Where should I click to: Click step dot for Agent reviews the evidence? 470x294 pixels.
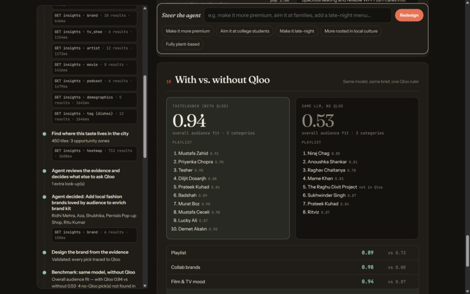click(x=44, y=171)
